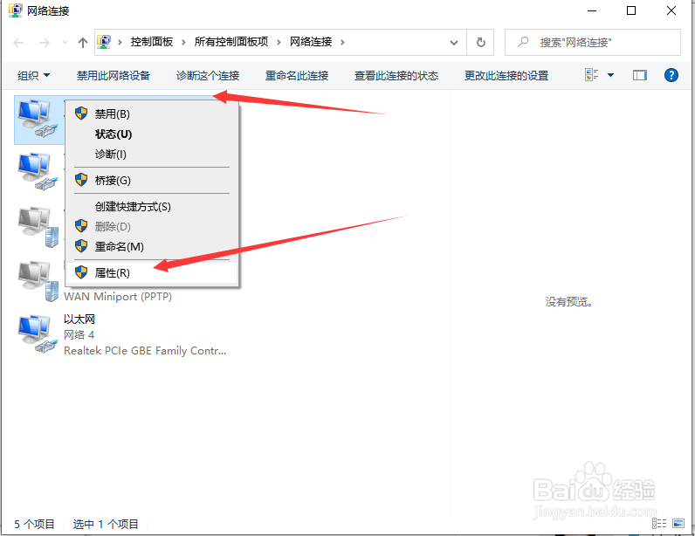The image size is (695, 536).
Task: Switch to details view icon in status bar
Action: click(659, 524)
